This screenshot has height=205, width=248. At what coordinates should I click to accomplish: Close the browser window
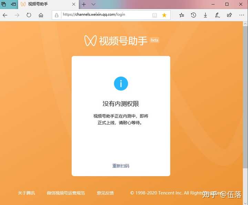pos(241,4)
